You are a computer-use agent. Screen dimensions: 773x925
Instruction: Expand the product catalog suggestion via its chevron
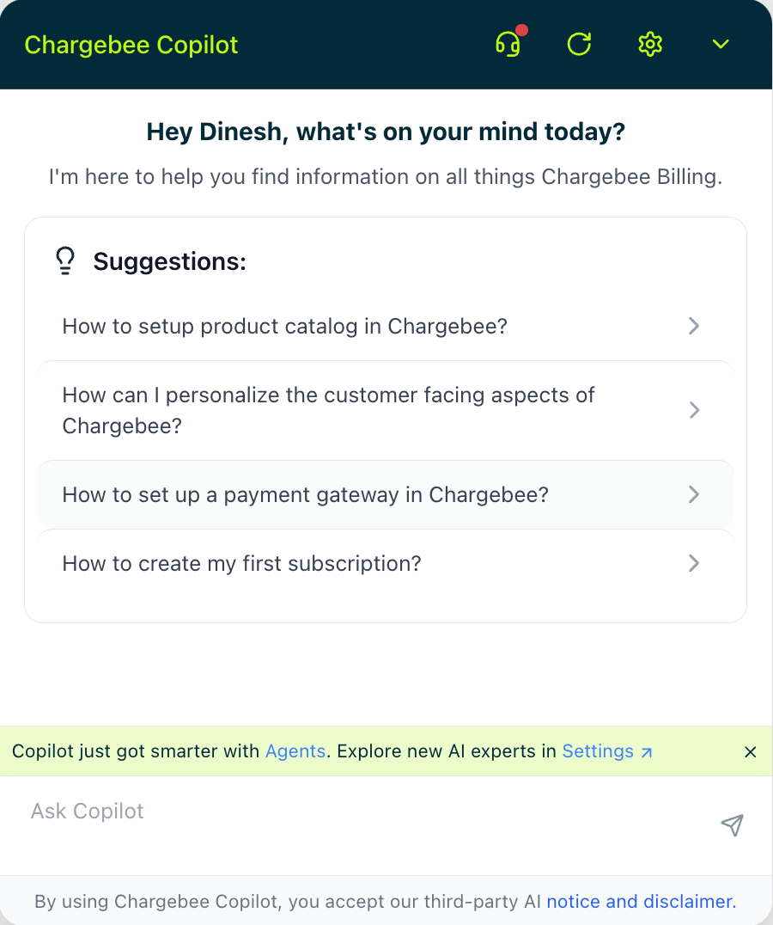(693, 326)
